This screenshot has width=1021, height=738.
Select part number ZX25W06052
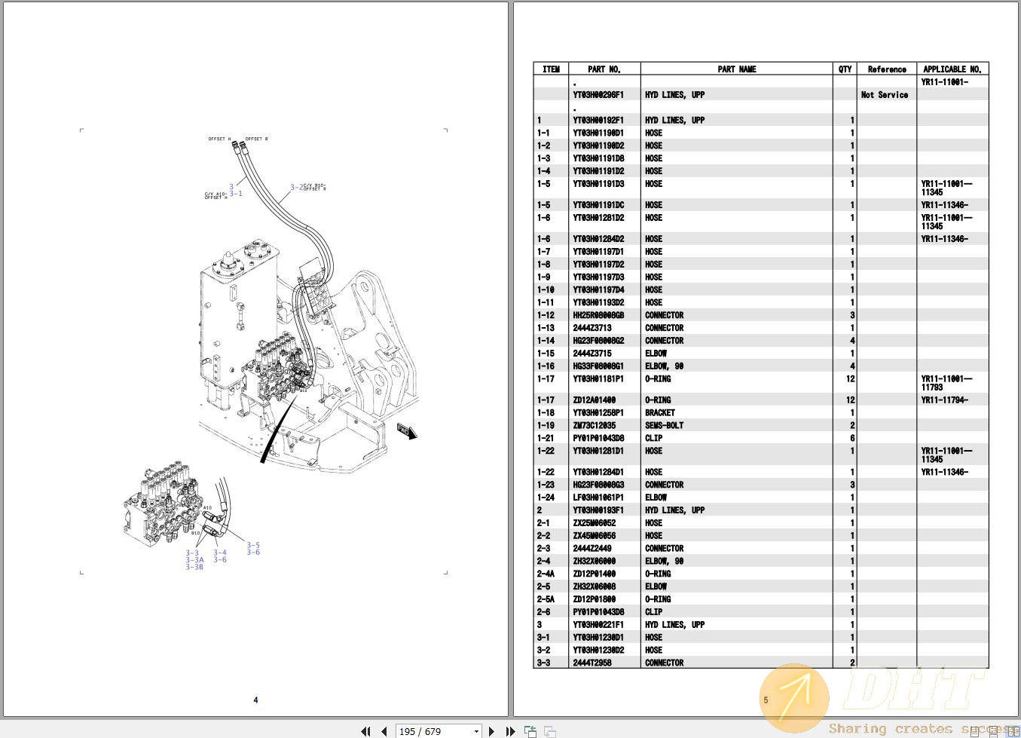[594, 523]
